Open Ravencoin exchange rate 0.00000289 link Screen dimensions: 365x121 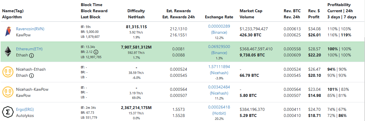tap(219, 26)
